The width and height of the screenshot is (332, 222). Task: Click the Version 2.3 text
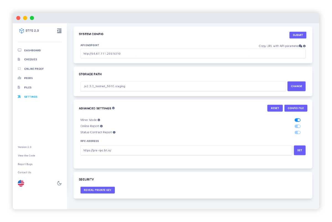[x=25, y=147]
